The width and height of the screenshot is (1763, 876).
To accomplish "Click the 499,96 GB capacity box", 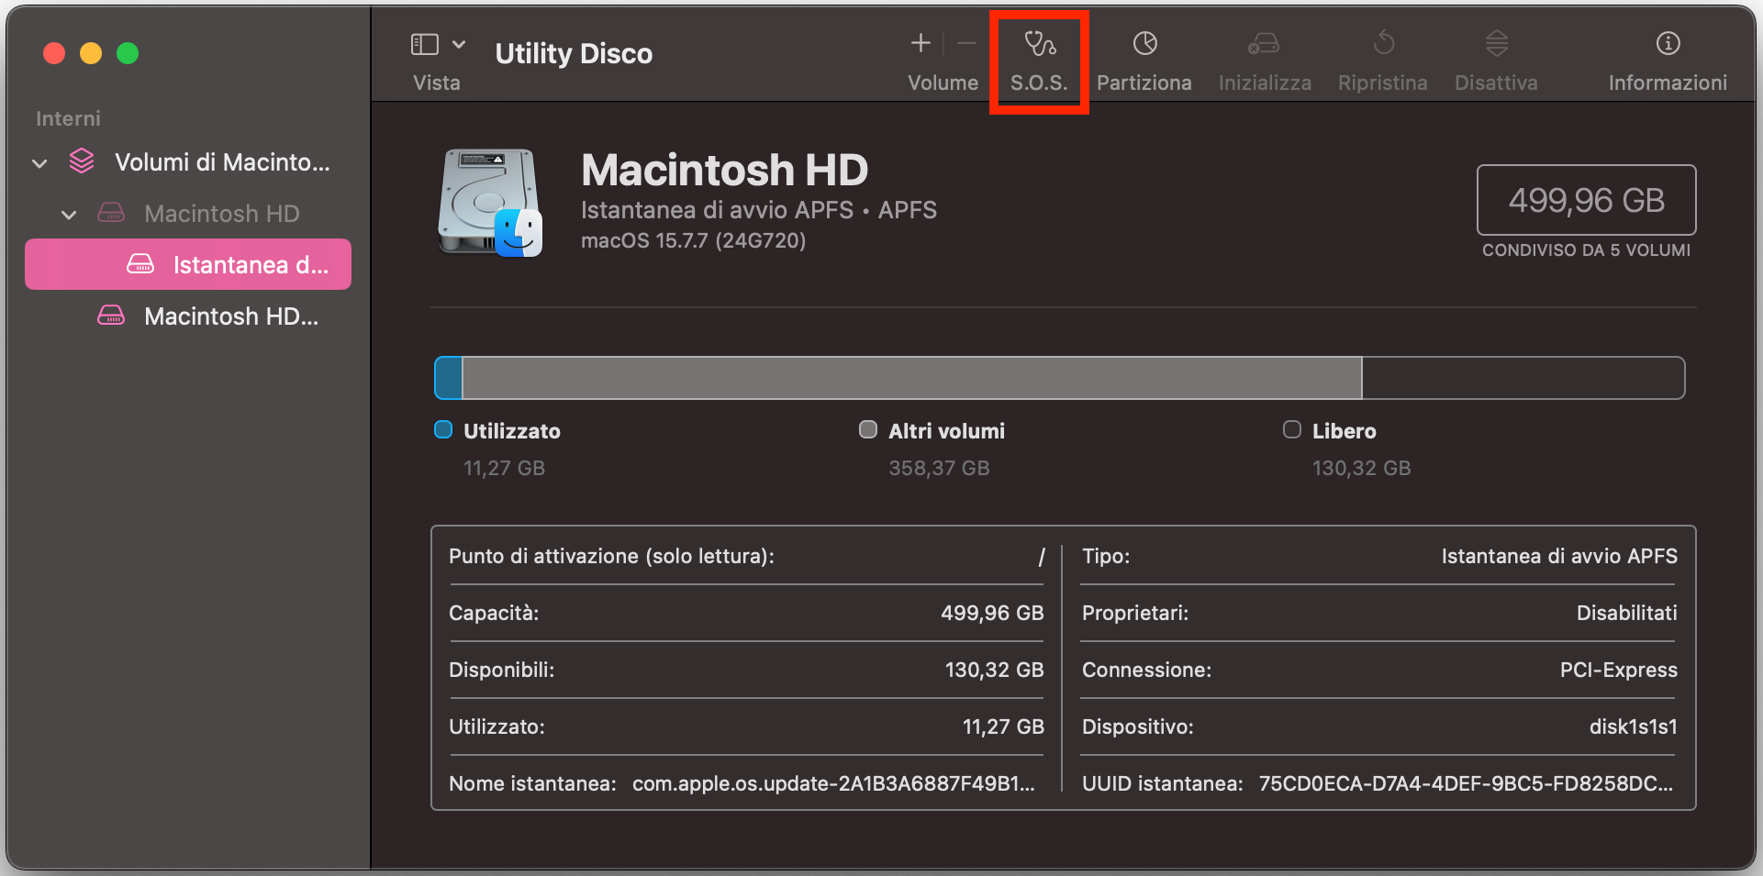I will pyautogui.click(x=1586, y=200).
